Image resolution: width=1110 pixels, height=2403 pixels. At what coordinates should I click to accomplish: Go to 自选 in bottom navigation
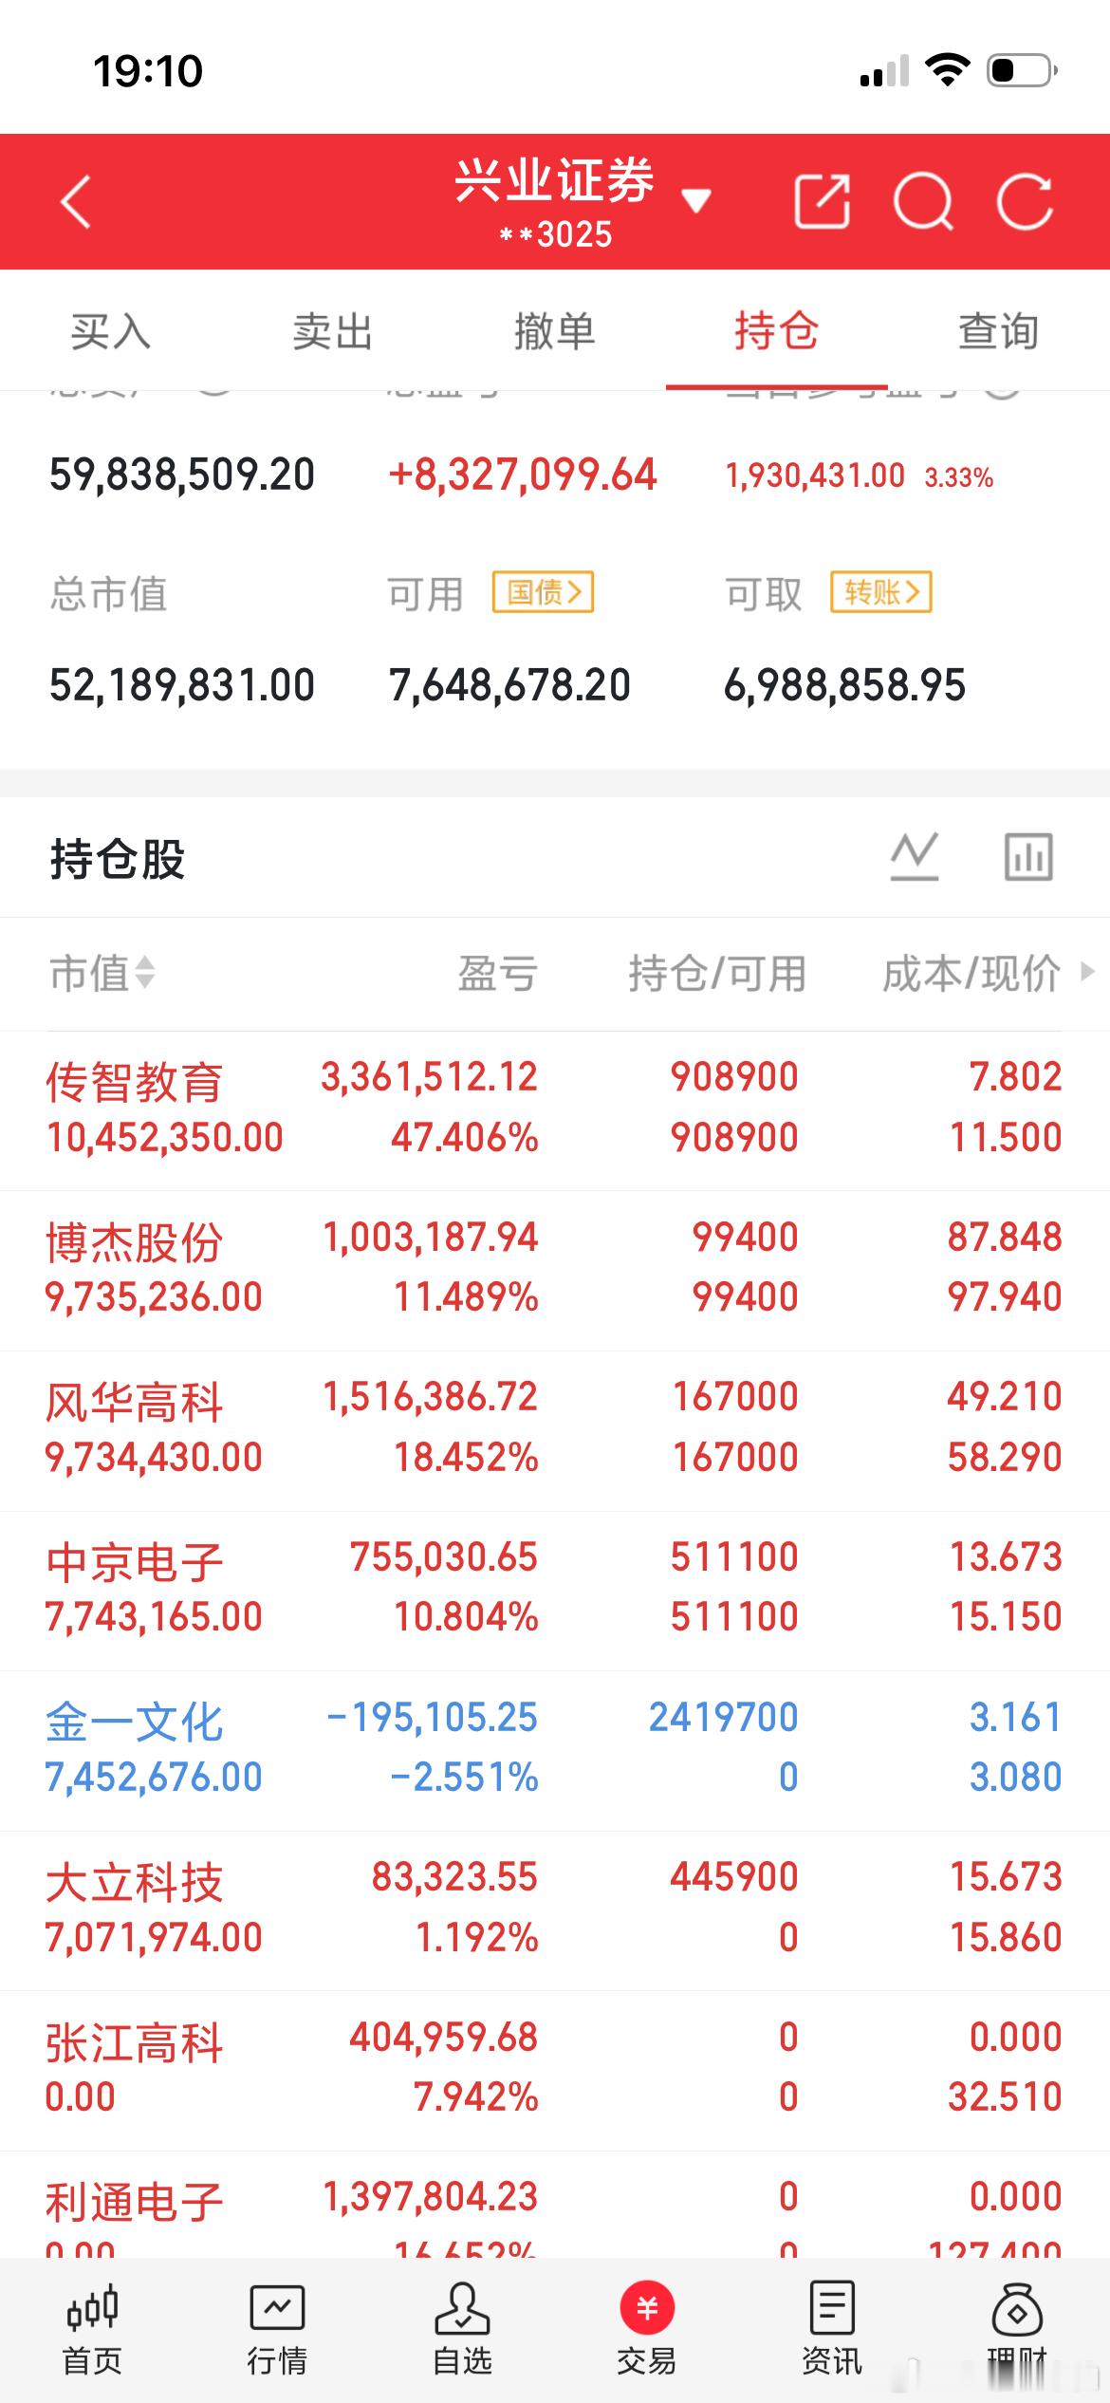click(462, 2329)
